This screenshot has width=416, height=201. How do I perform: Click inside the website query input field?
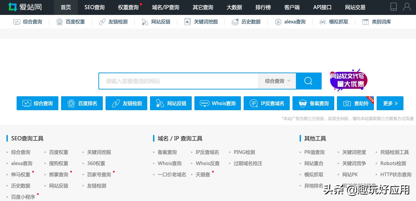click(176, 81)
